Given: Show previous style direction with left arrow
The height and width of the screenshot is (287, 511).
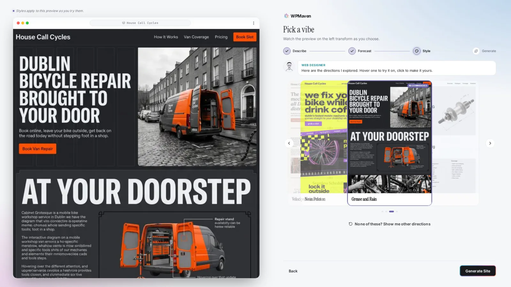Looking at the screenshot, I should pos(289,143).
